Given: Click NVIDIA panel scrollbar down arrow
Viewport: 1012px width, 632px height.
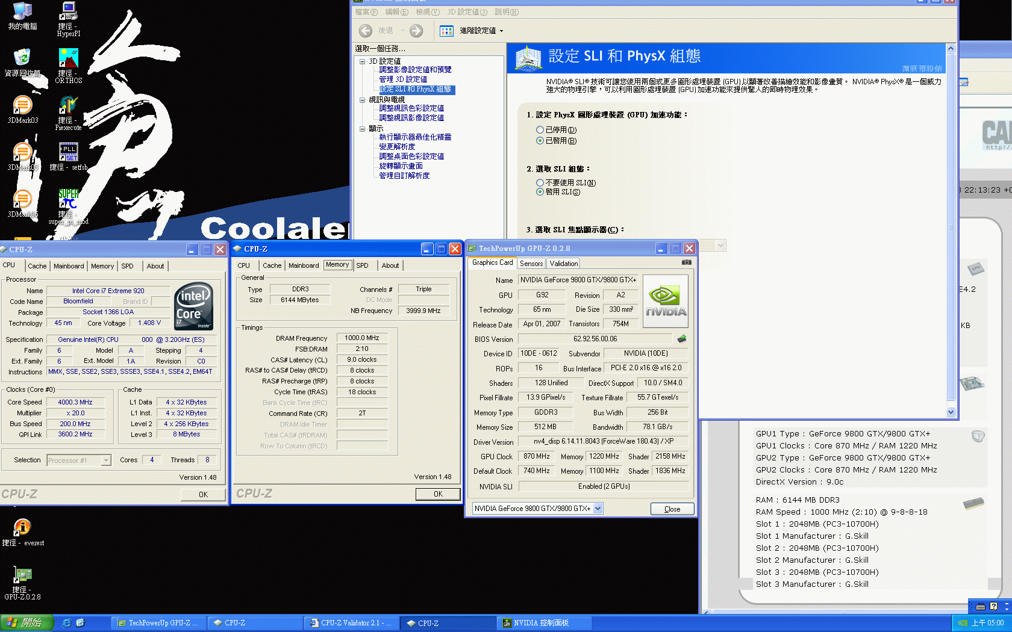Looking at the screenshot, I should click(x=951, y=412).
